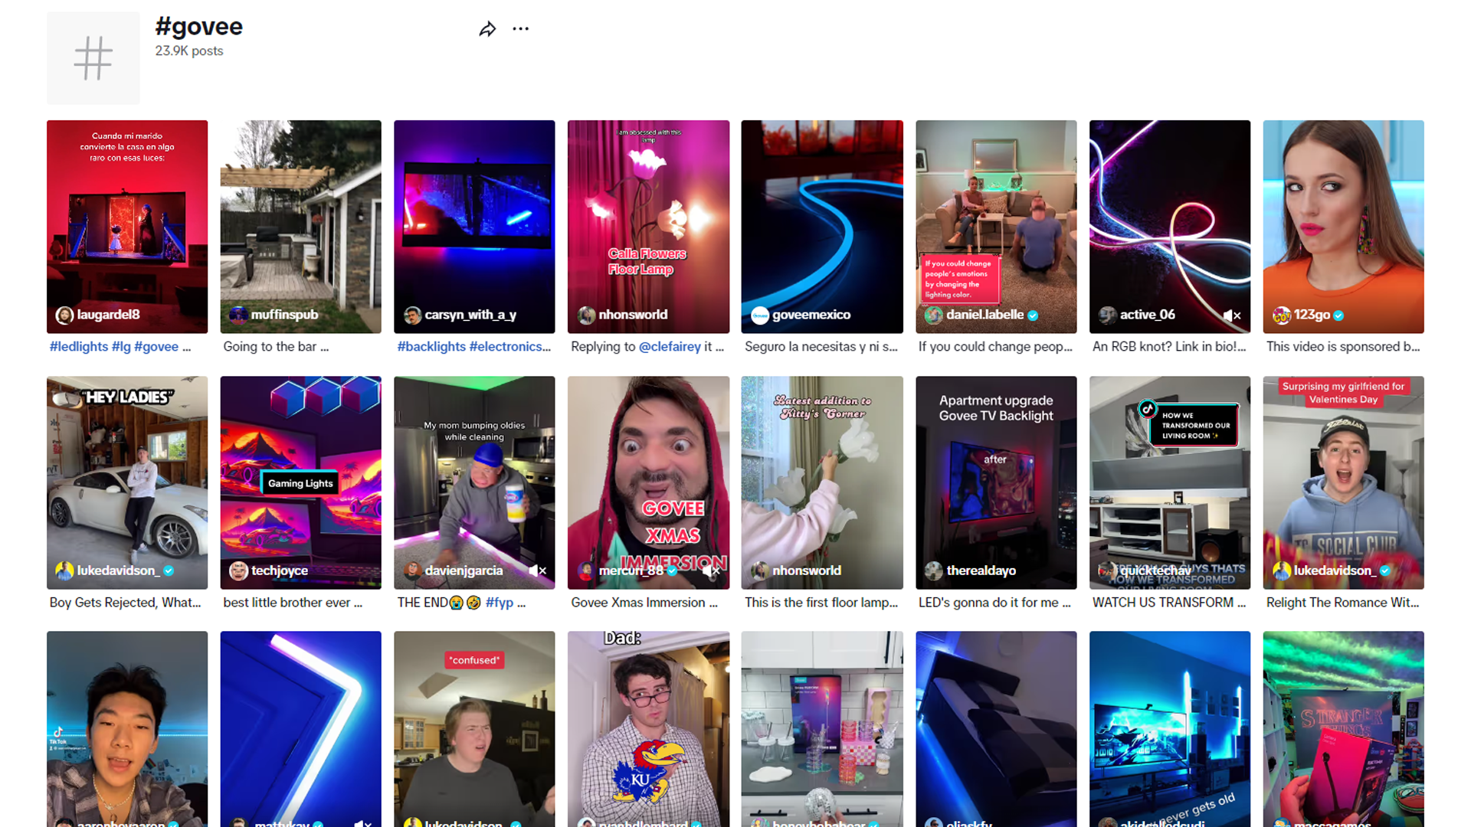Unmute the davienjgarcia video

tap(537, 570)
